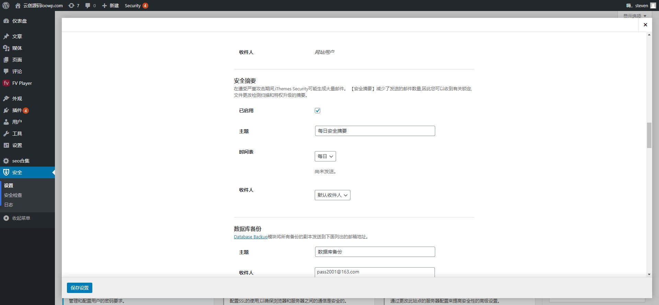
Task: Click the 用户 person icon
Action: coord(6,122)
